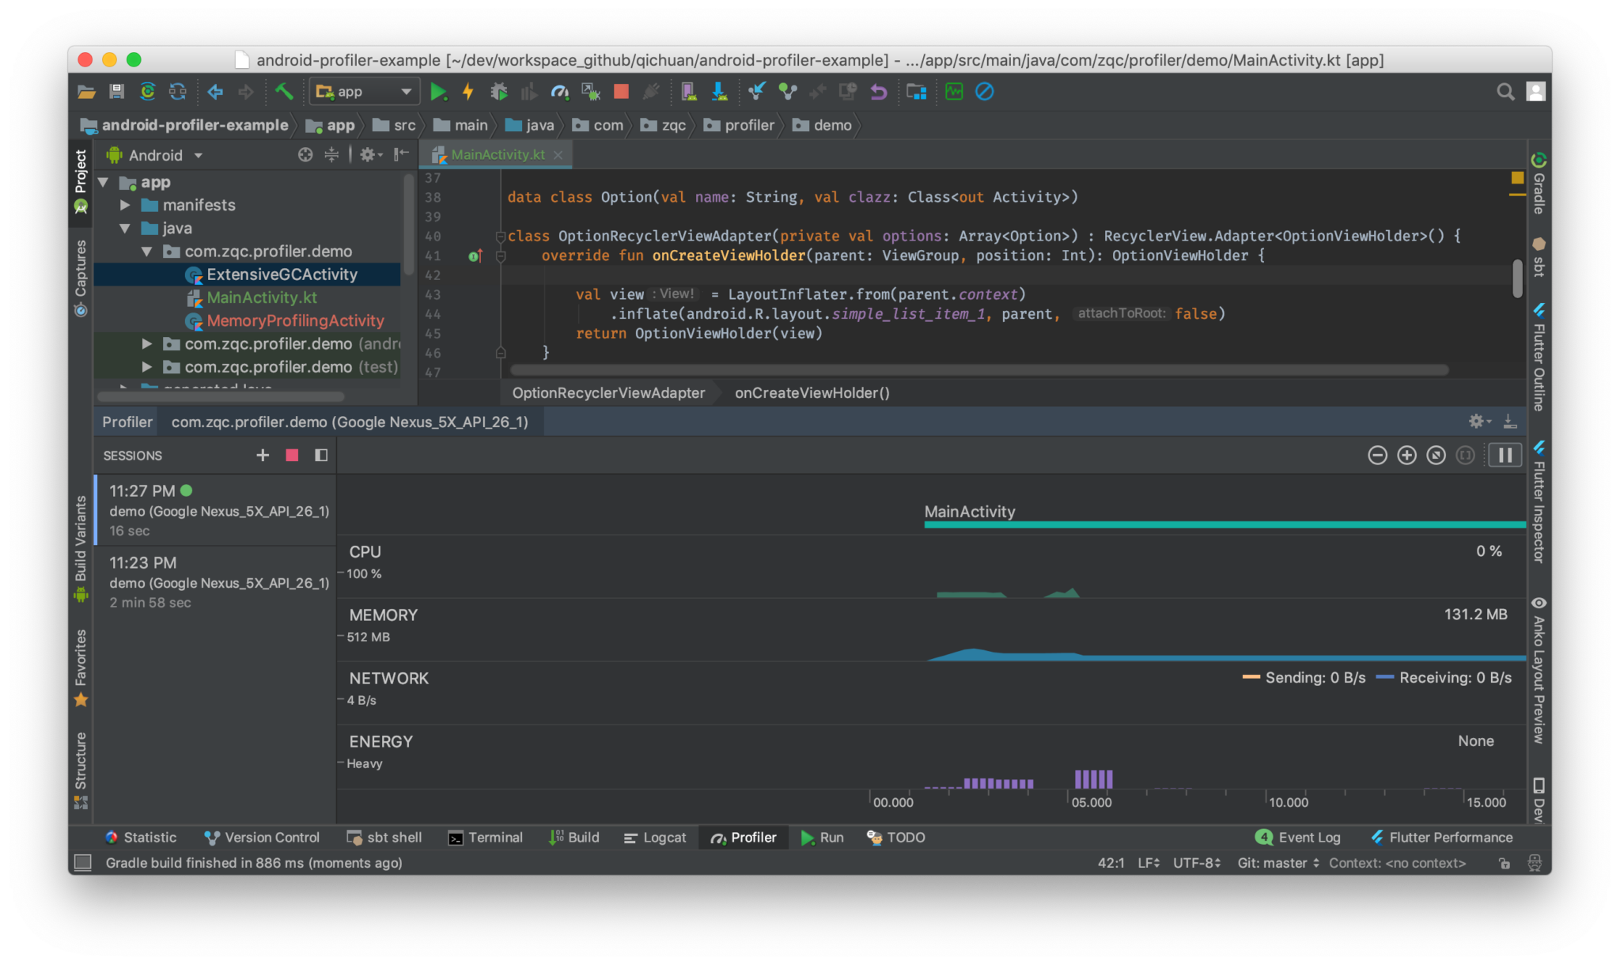Screen dimensions: 1620x965
Task: Click Apply Changes lightning icon
Action: [x=468, y=92]
